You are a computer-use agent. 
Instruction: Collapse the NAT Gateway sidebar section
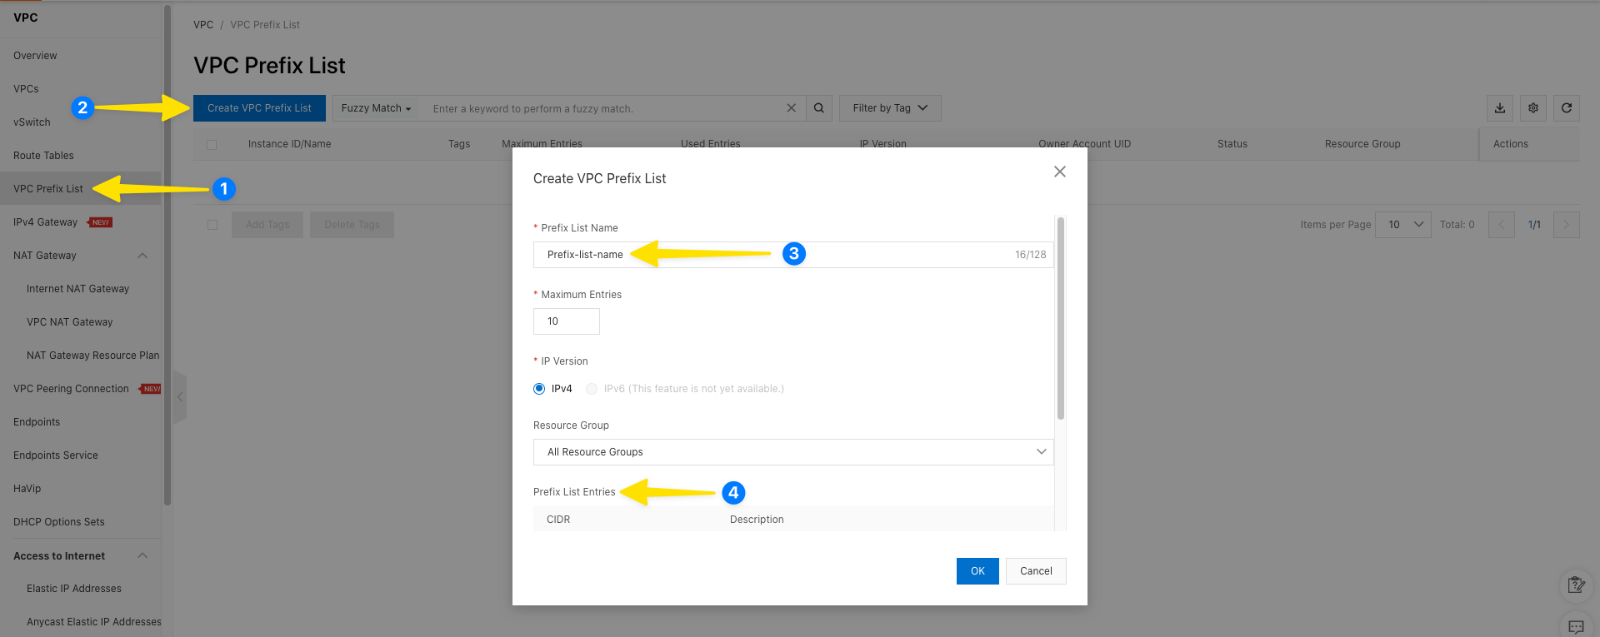point(142,256)
